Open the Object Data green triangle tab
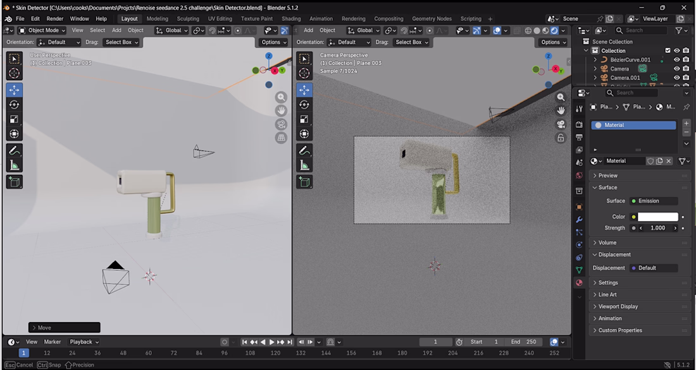This screenshot has height=370, width=696. click(x=579, y=270)
